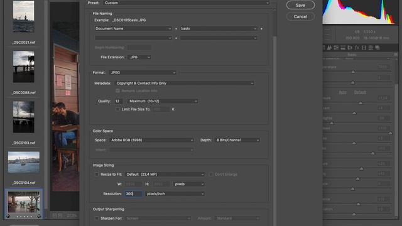Click the example filename _DSC0105baski.JPG text
Screen dimensions: 402x226
pyautogui.click(x=129, y=20)
